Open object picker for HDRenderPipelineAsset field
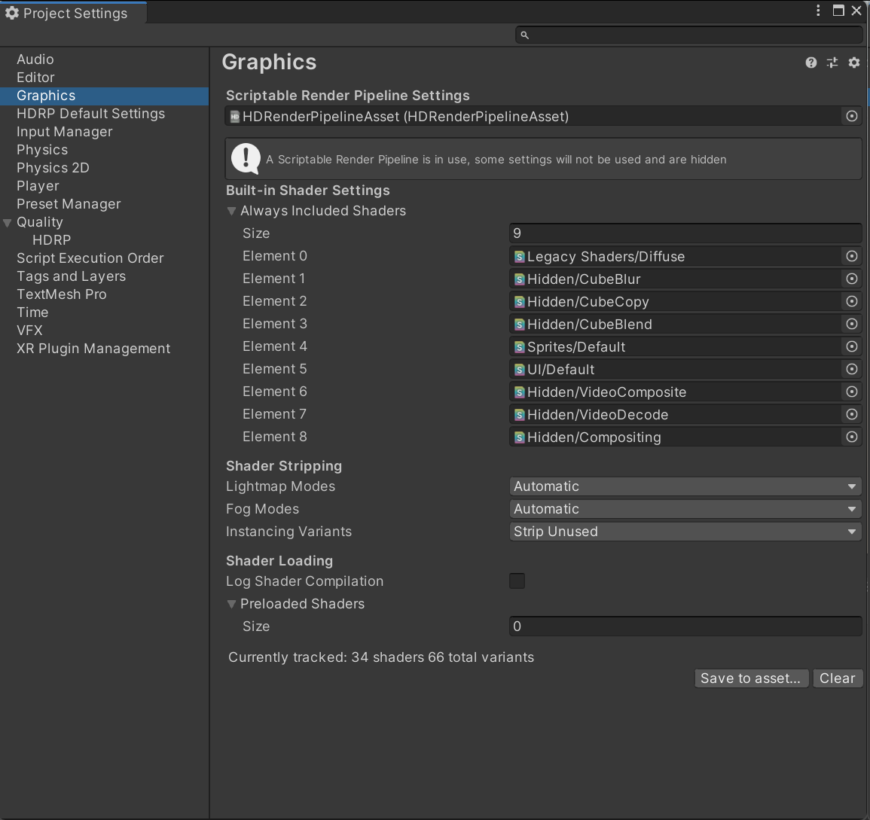870x820 pixels. click(x=852, y=117)
